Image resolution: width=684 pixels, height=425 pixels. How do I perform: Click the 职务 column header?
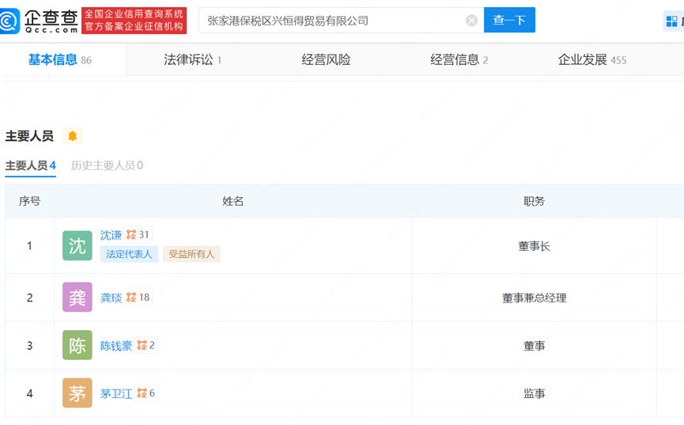coord(534,201)
